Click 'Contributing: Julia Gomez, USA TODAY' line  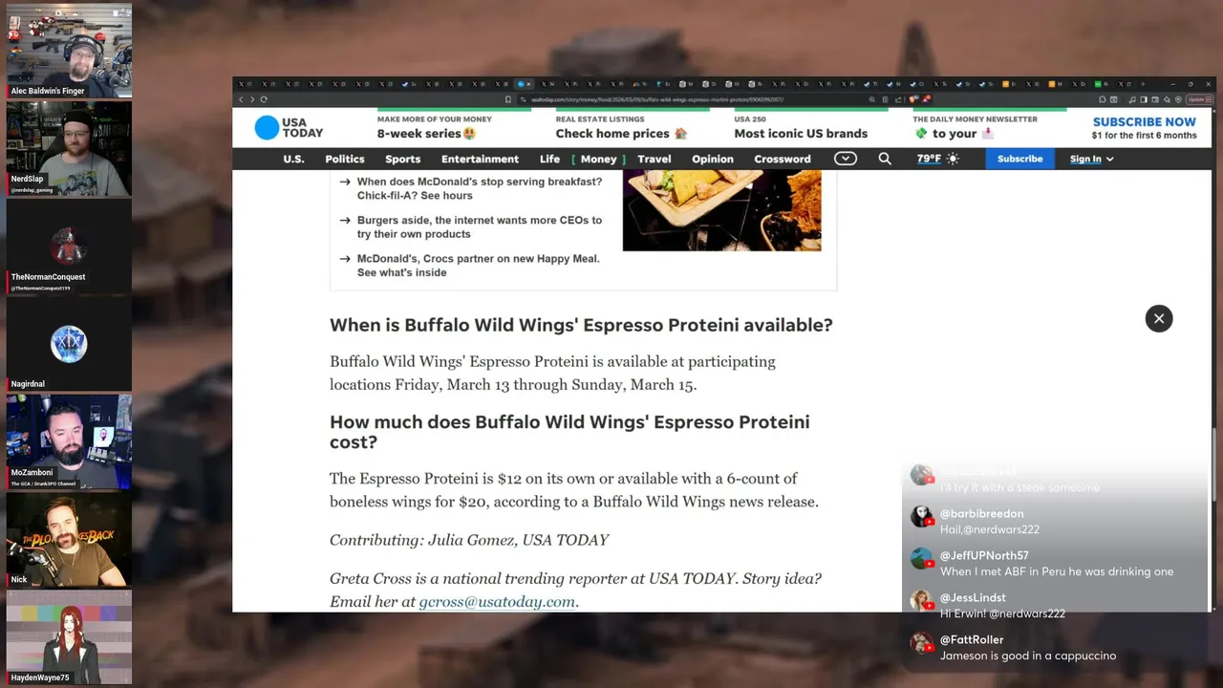pyautogui.click(x=469, y=540)
